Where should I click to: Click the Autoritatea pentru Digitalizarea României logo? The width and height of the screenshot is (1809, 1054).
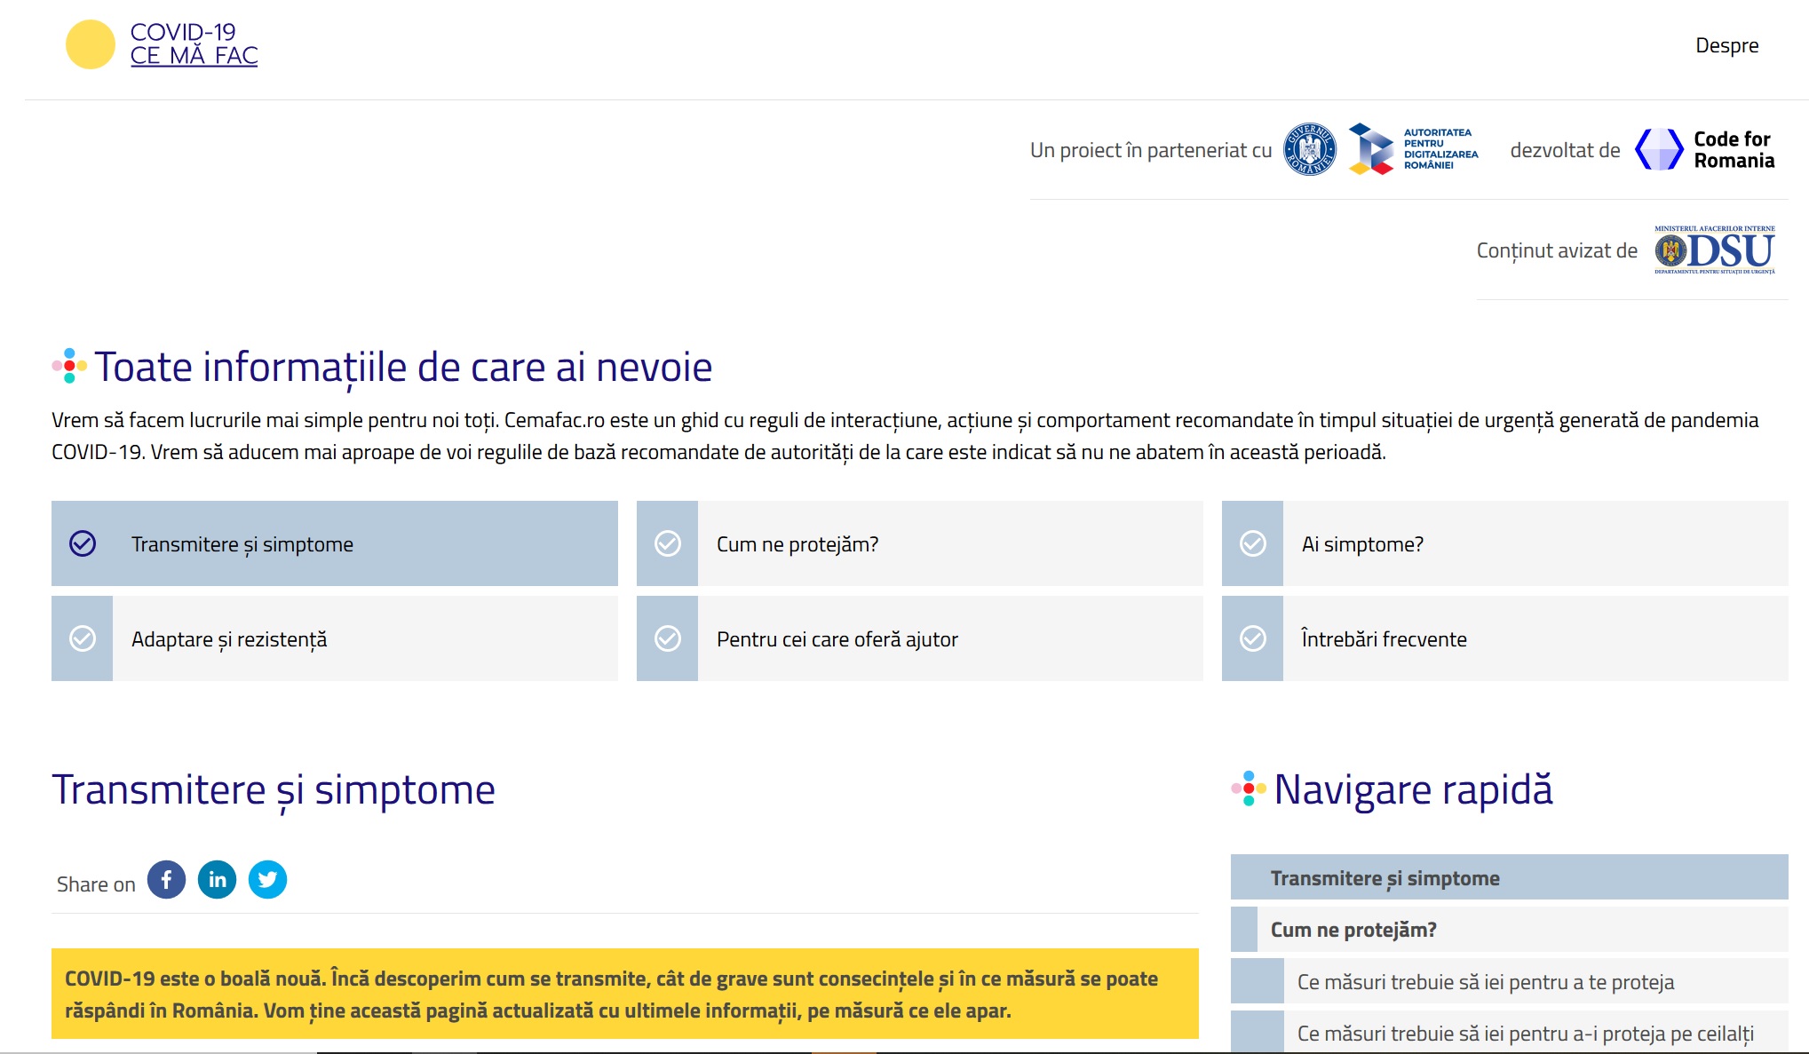(x=1414, y=149)
